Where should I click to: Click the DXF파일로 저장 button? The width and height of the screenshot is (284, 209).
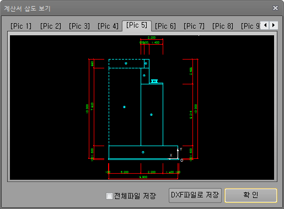pos(195,195)
